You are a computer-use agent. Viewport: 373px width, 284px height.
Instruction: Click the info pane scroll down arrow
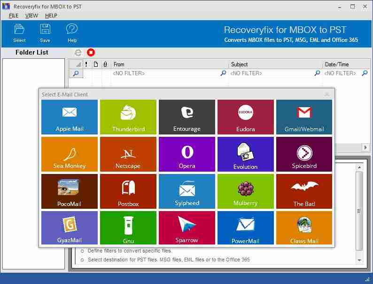[x=359, y=260]
